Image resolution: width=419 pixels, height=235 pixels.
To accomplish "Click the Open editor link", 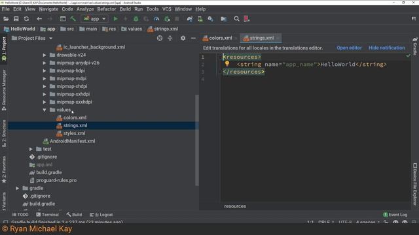I will pos(349,48).
